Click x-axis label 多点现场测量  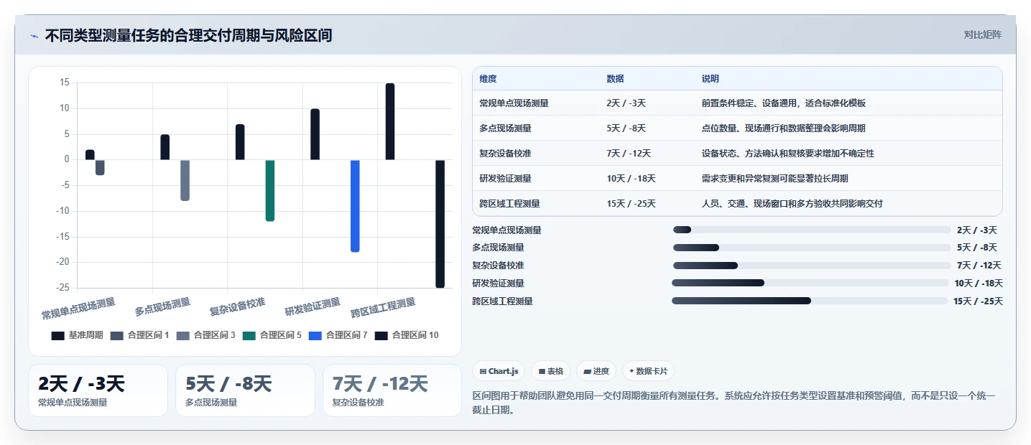pyautogui.click(x=163, y=307)
